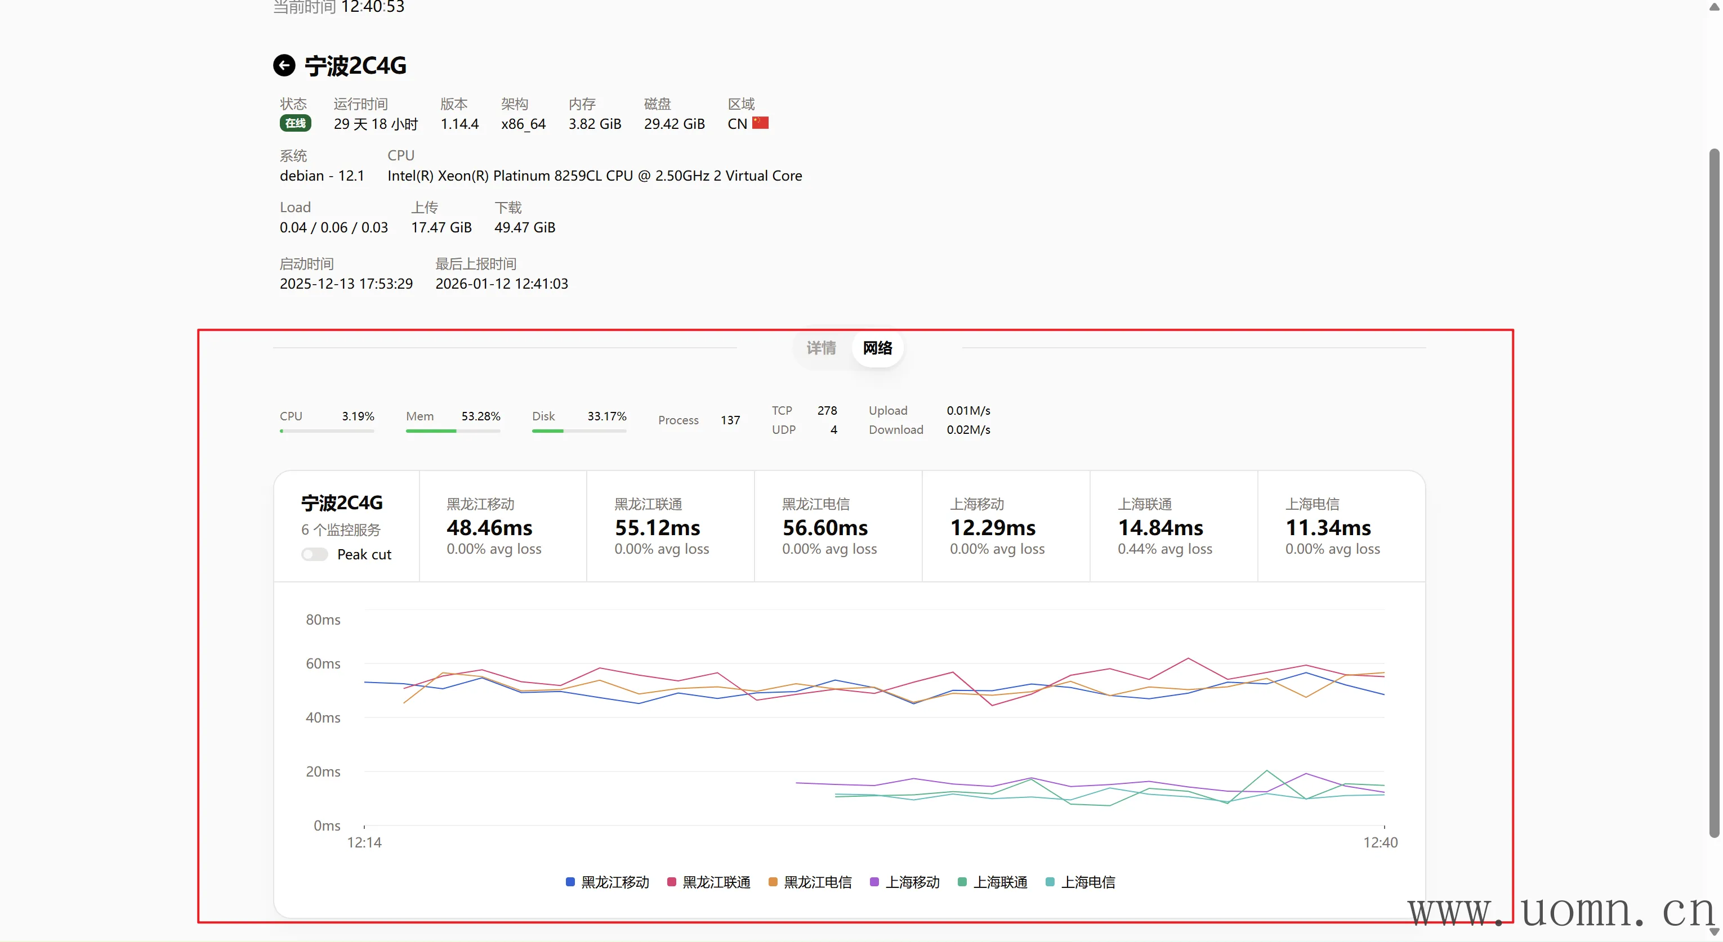
Task: Toggle the Peak cut switch
Action: [314, 554]
